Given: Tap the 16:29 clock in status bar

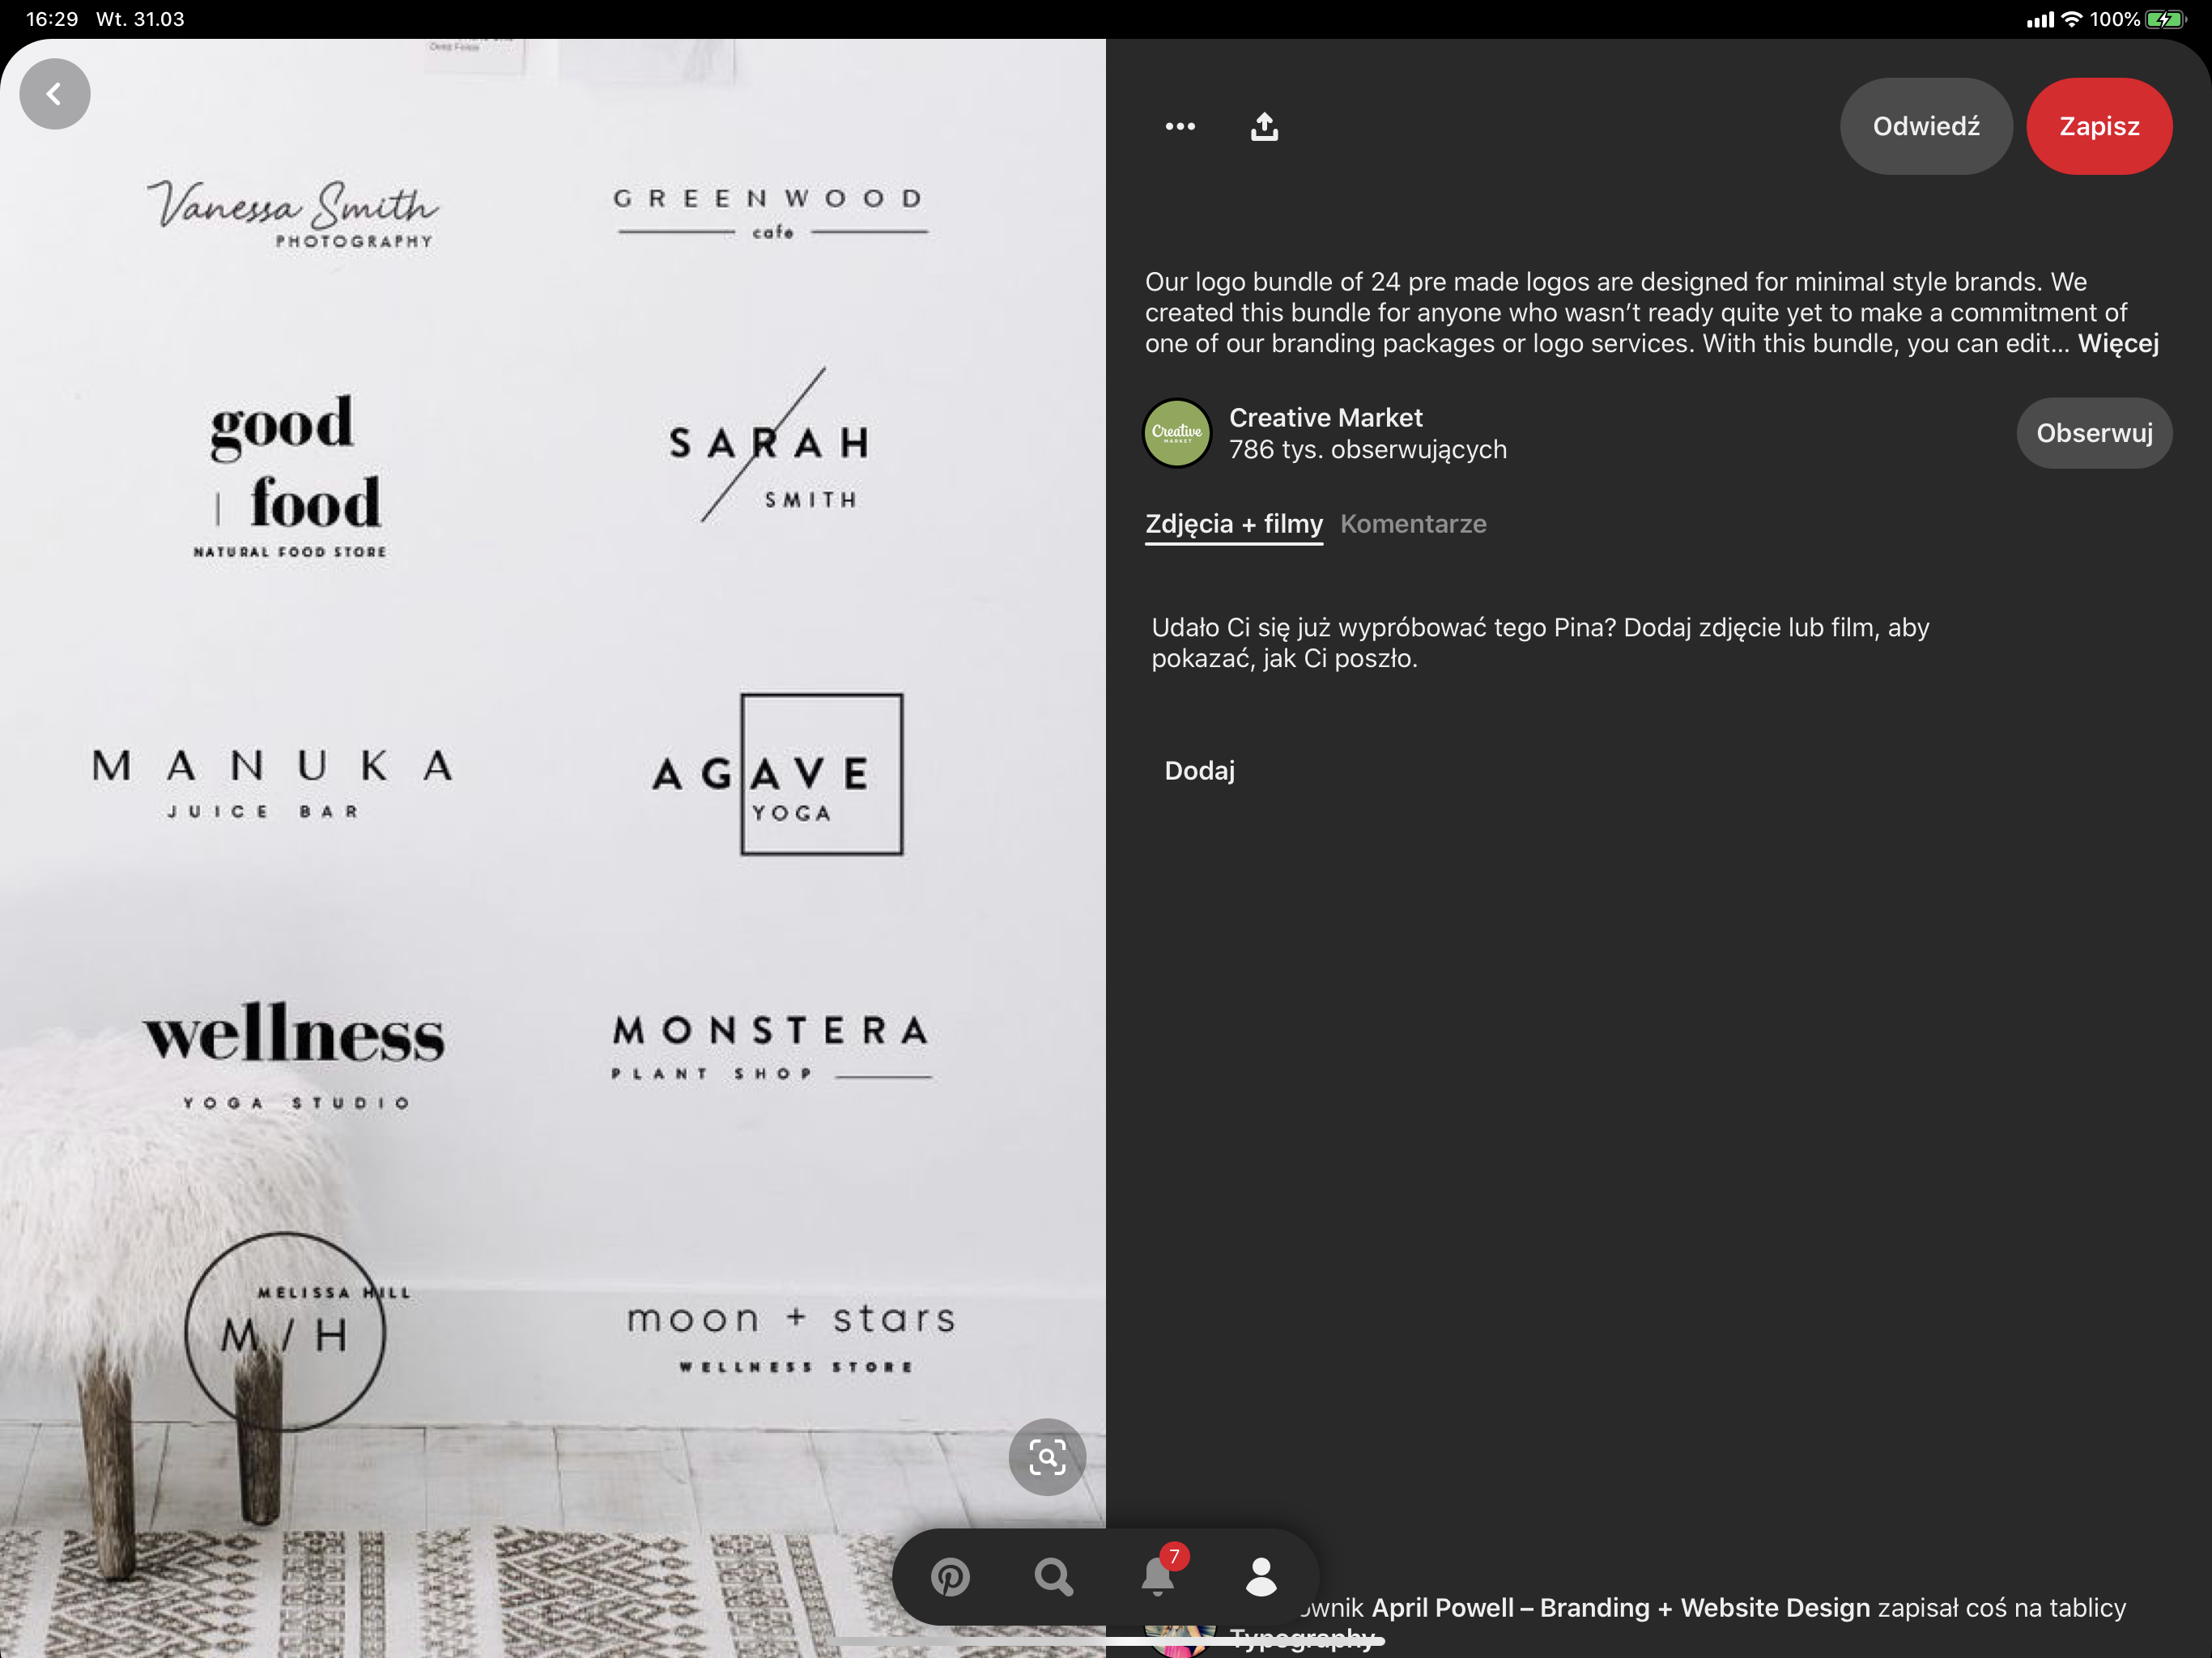Looking at the screenshot, I should point(51,19).
